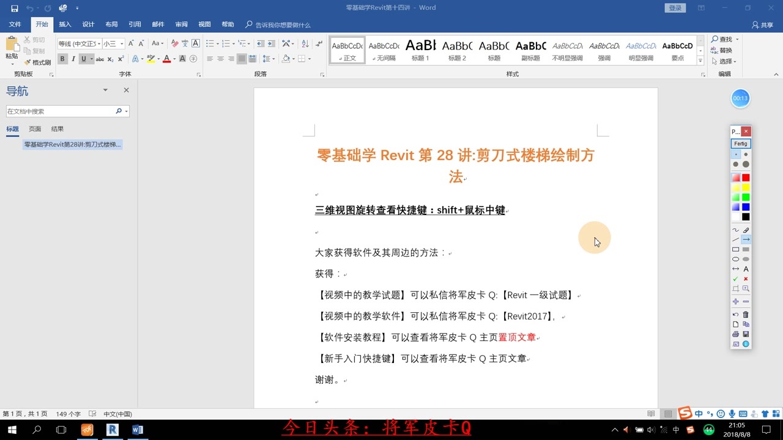Click the decrease font size icon

click(x=141, y=43)
